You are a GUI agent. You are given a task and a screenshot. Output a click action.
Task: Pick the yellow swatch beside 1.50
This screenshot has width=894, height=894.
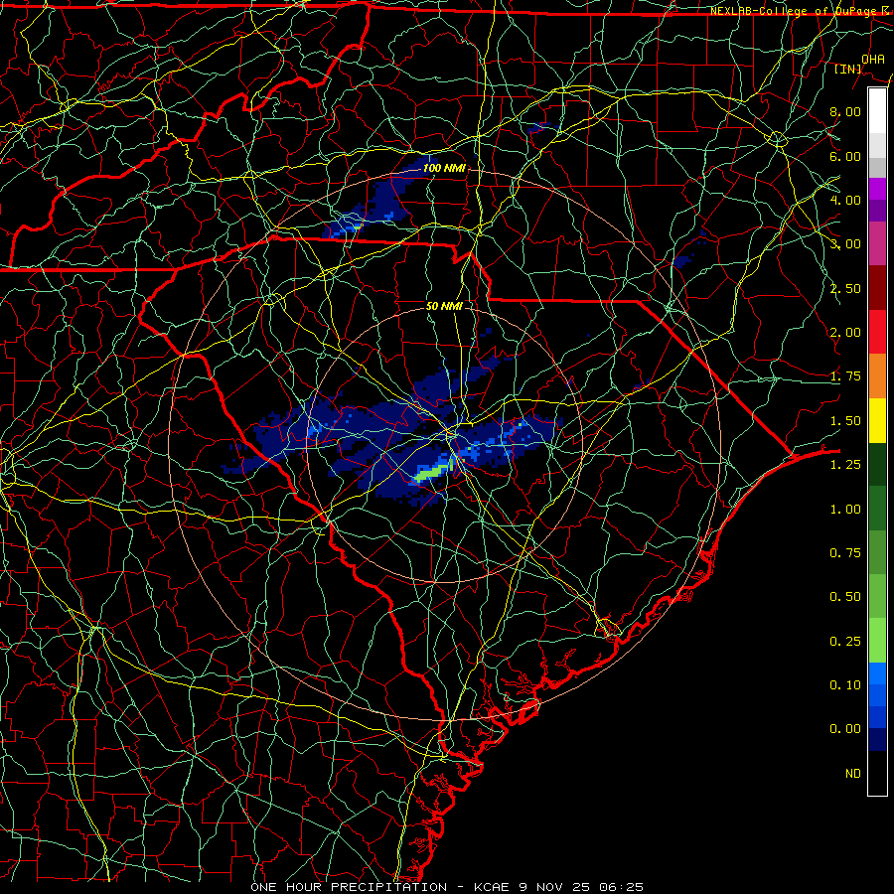tap(877, 420)
